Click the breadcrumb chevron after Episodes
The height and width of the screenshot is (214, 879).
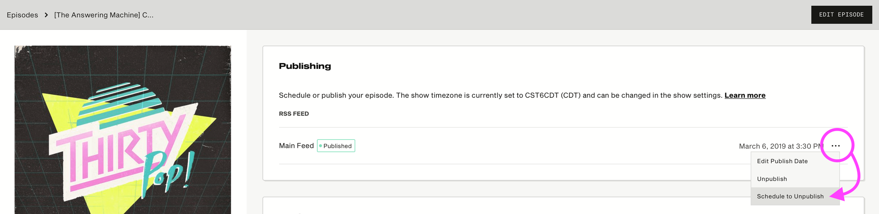[46, 15]
